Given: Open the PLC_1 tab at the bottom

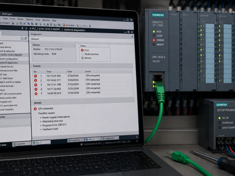Looking at the screenshot, I should click(x=41, y=143).
